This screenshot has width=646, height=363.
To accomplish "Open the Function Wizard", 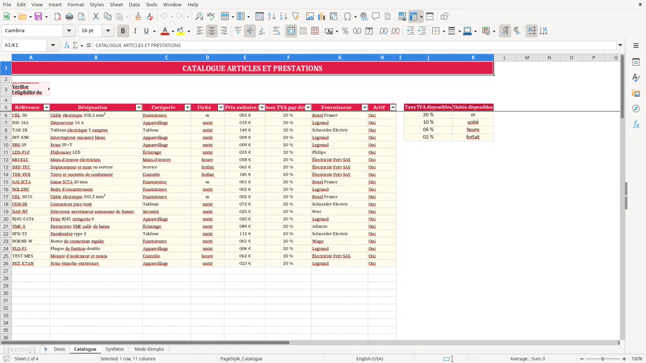I will (67, 45).
